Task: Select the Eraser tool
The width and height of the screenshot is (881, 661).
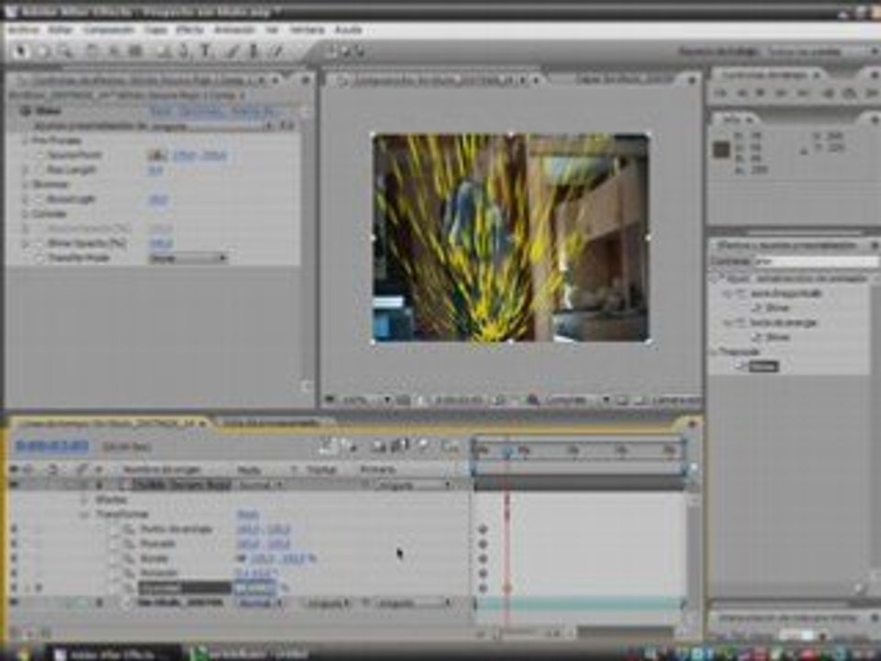Action: coord(276,51)
